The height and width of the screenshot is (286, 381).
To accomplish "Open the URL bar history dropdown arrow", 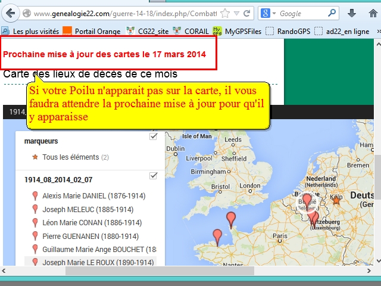I will [x=238, y=13].
